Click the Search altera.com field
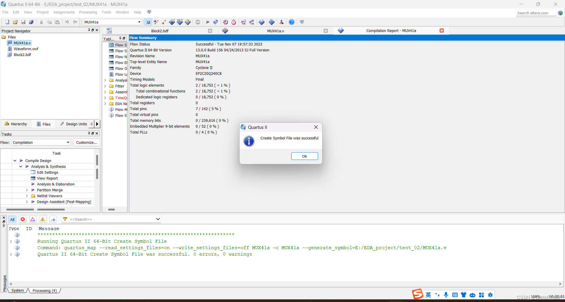Screen dimensions: 565x302 [536, 13]
